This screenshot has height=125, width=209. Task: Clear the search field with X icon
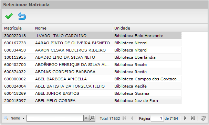tap(86, 118)
